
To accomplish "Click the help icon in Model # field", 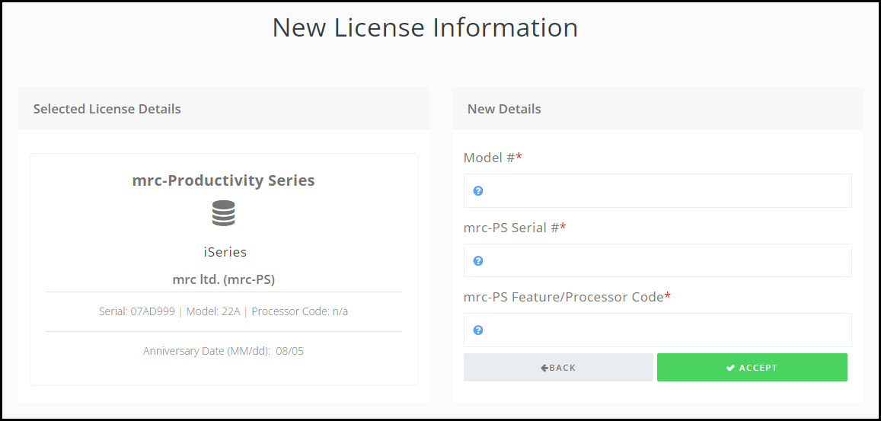I will (x=478, y=191).
